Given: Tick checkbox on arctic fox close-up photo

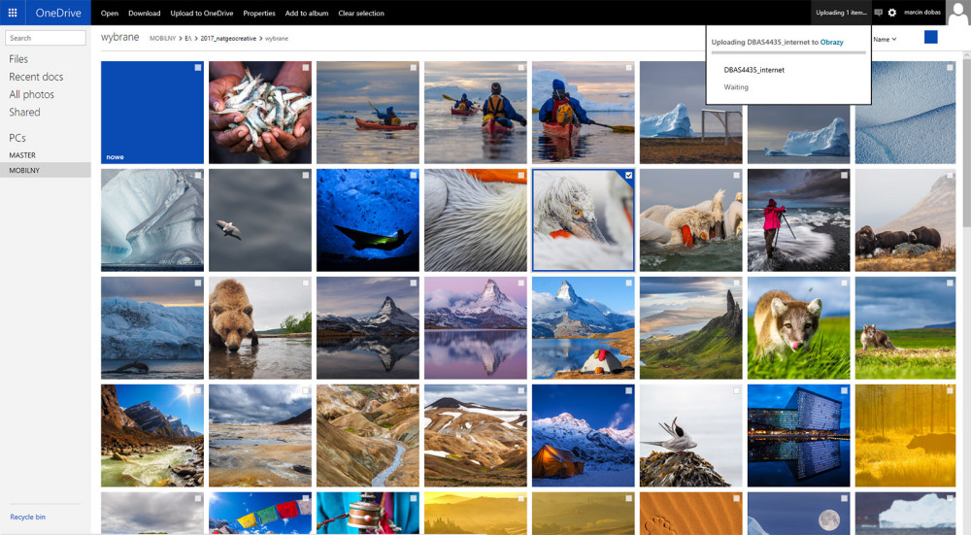Looking at the screenshot, I should pyautogui.click(x=844, y=283).
